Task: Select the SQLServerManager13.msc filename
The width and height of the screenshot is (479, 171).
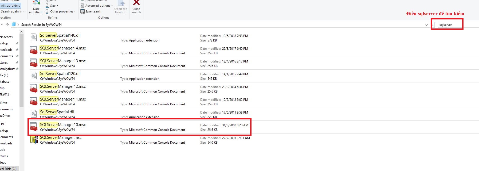Action: point(63,61)
